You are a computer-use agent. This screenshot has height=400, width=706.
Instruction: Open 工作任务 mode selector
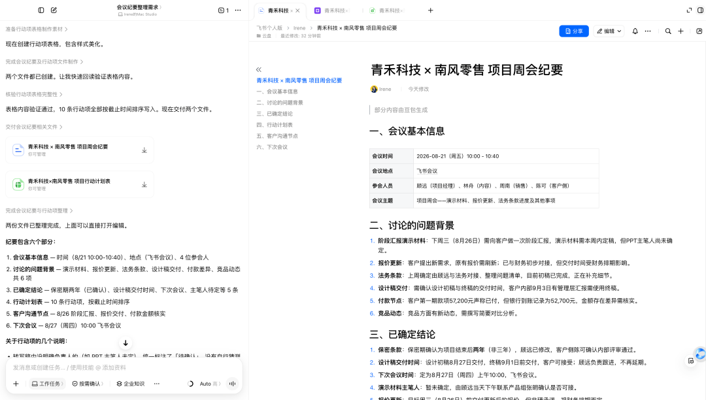[48, 384]
